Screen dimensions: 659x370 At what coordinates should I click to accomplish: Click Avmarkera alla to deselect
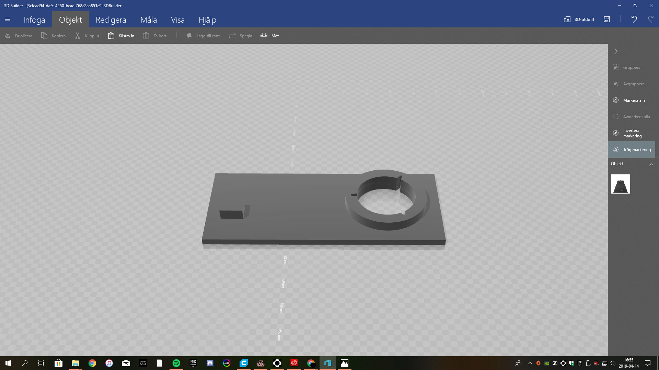click(632, 117)
